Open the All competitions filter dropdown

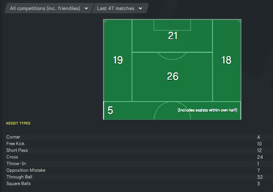(x=45, y=8)
